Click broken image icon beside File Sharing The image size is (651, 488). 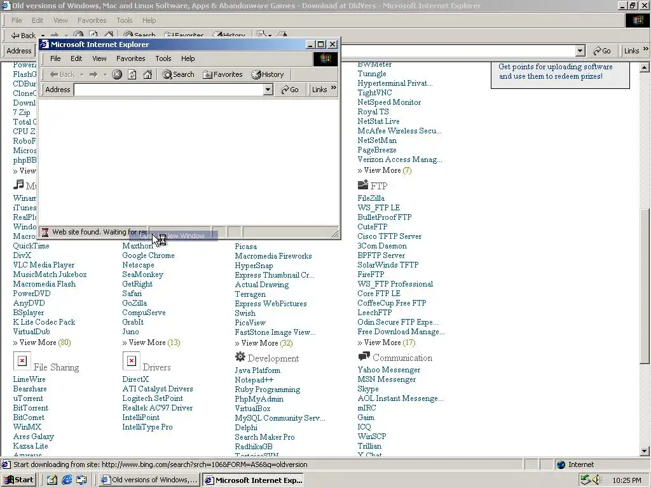coord(22,361)
